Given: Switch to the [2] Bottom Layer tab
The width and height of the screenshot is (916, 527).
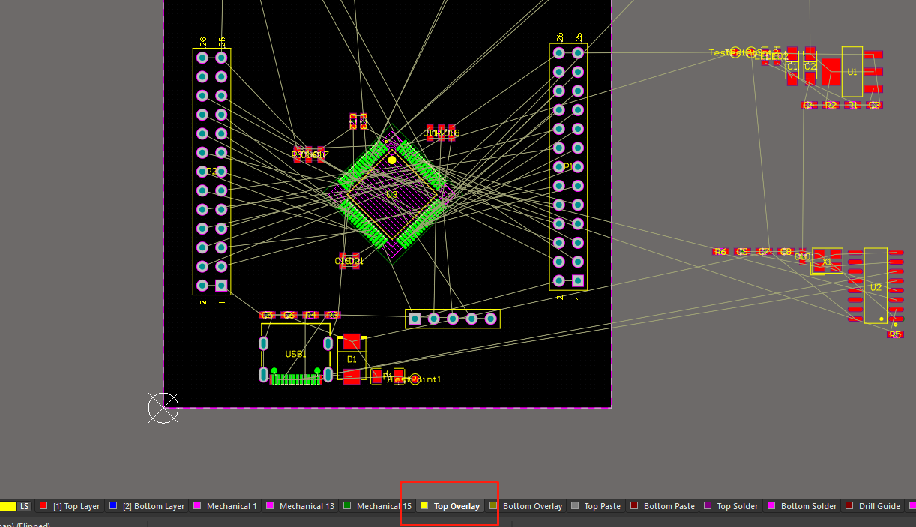Looking at the screenshot, I should pyautogui.click(x=153, y=506).
